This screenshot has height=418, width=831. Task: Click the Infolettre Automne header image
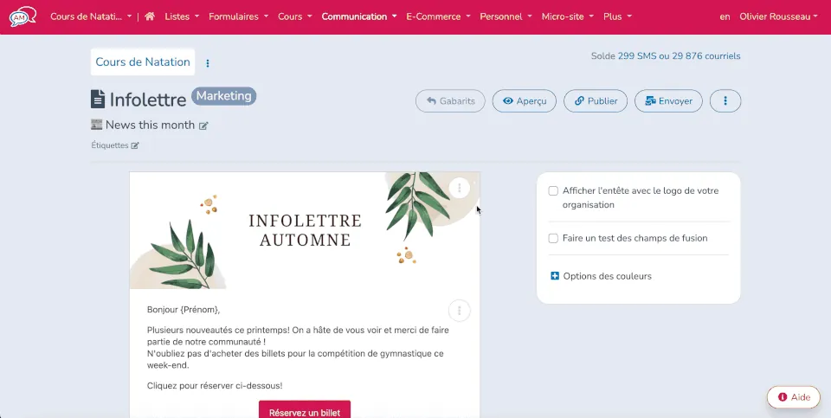(x=305, y=230)
